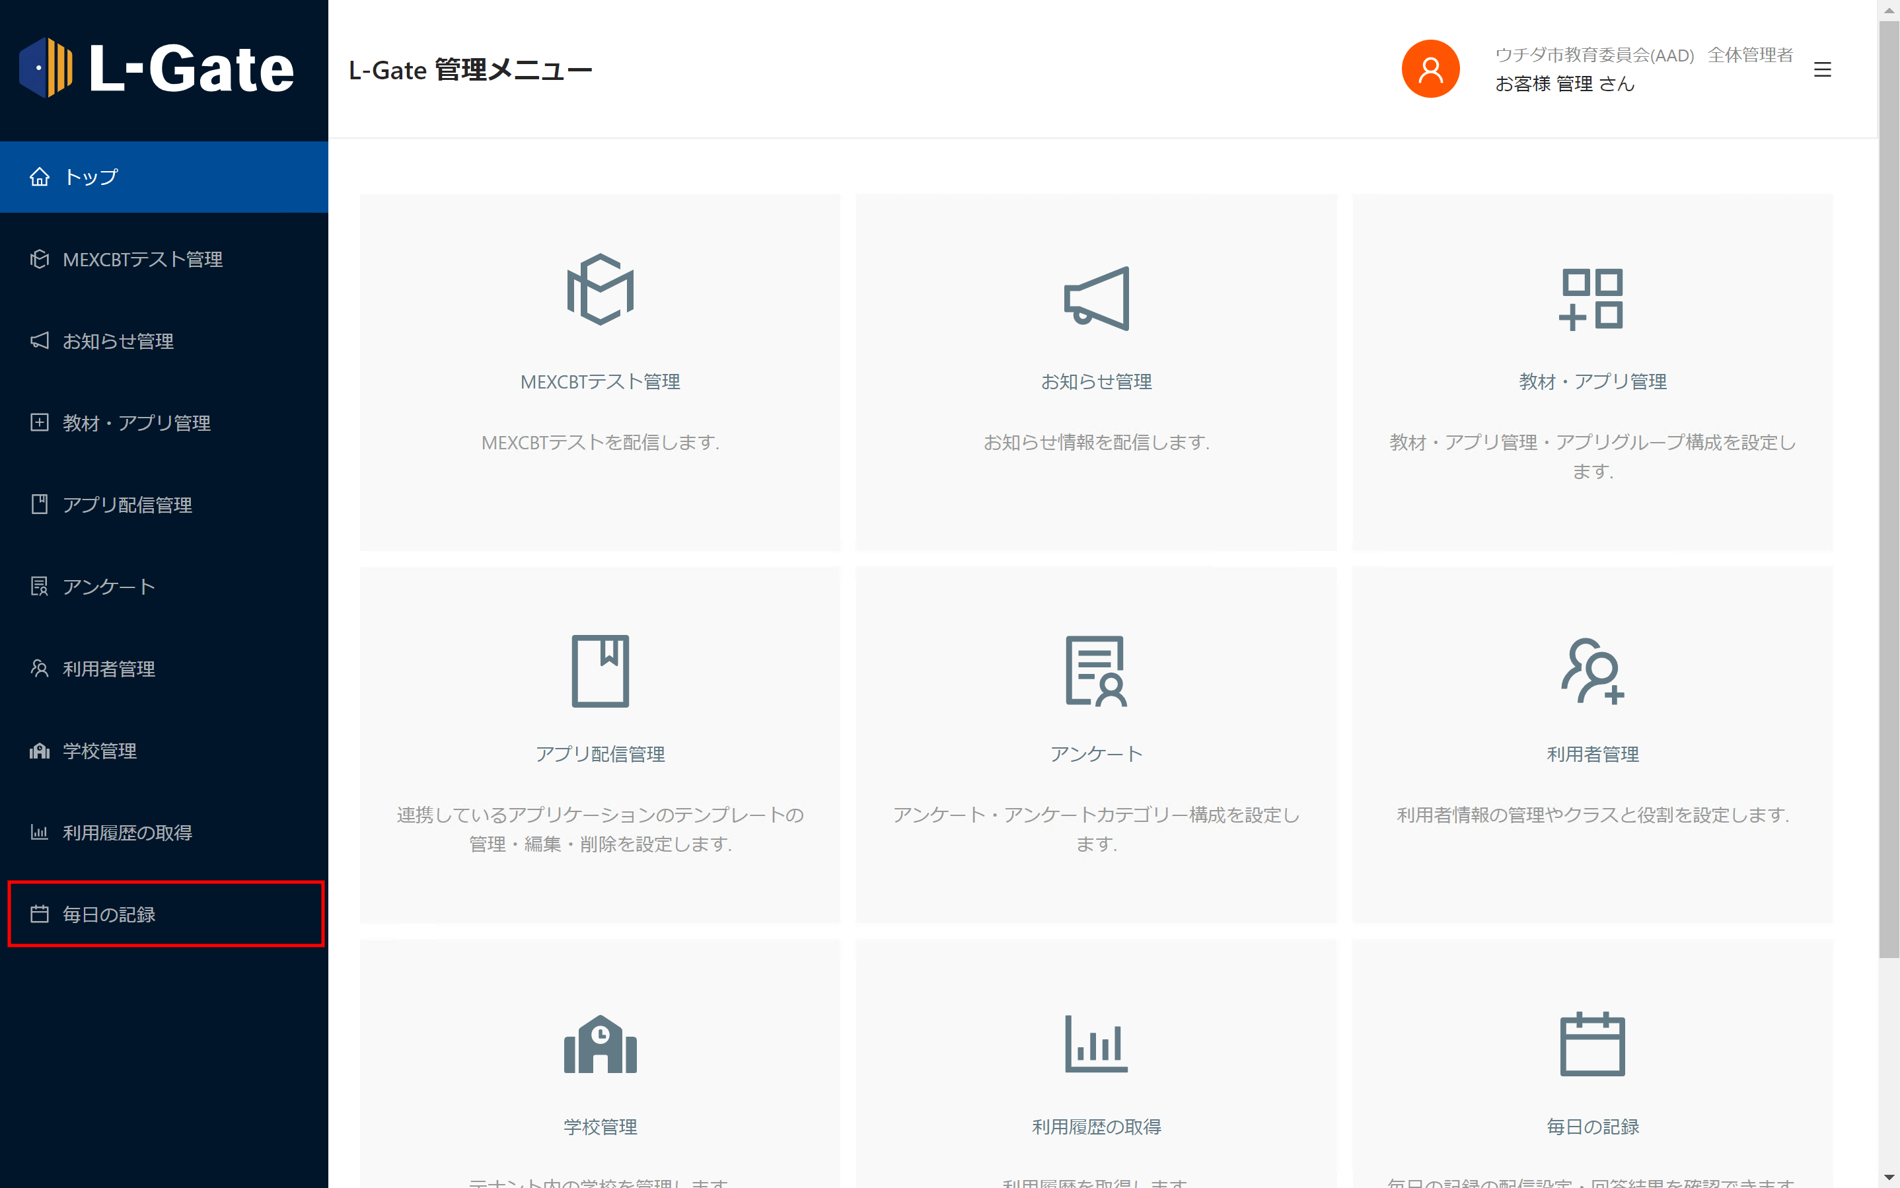The height and width of the screenshot is (1188, 1900).
Task: Click the orange user avatar icon
Action: (1430, 69)
